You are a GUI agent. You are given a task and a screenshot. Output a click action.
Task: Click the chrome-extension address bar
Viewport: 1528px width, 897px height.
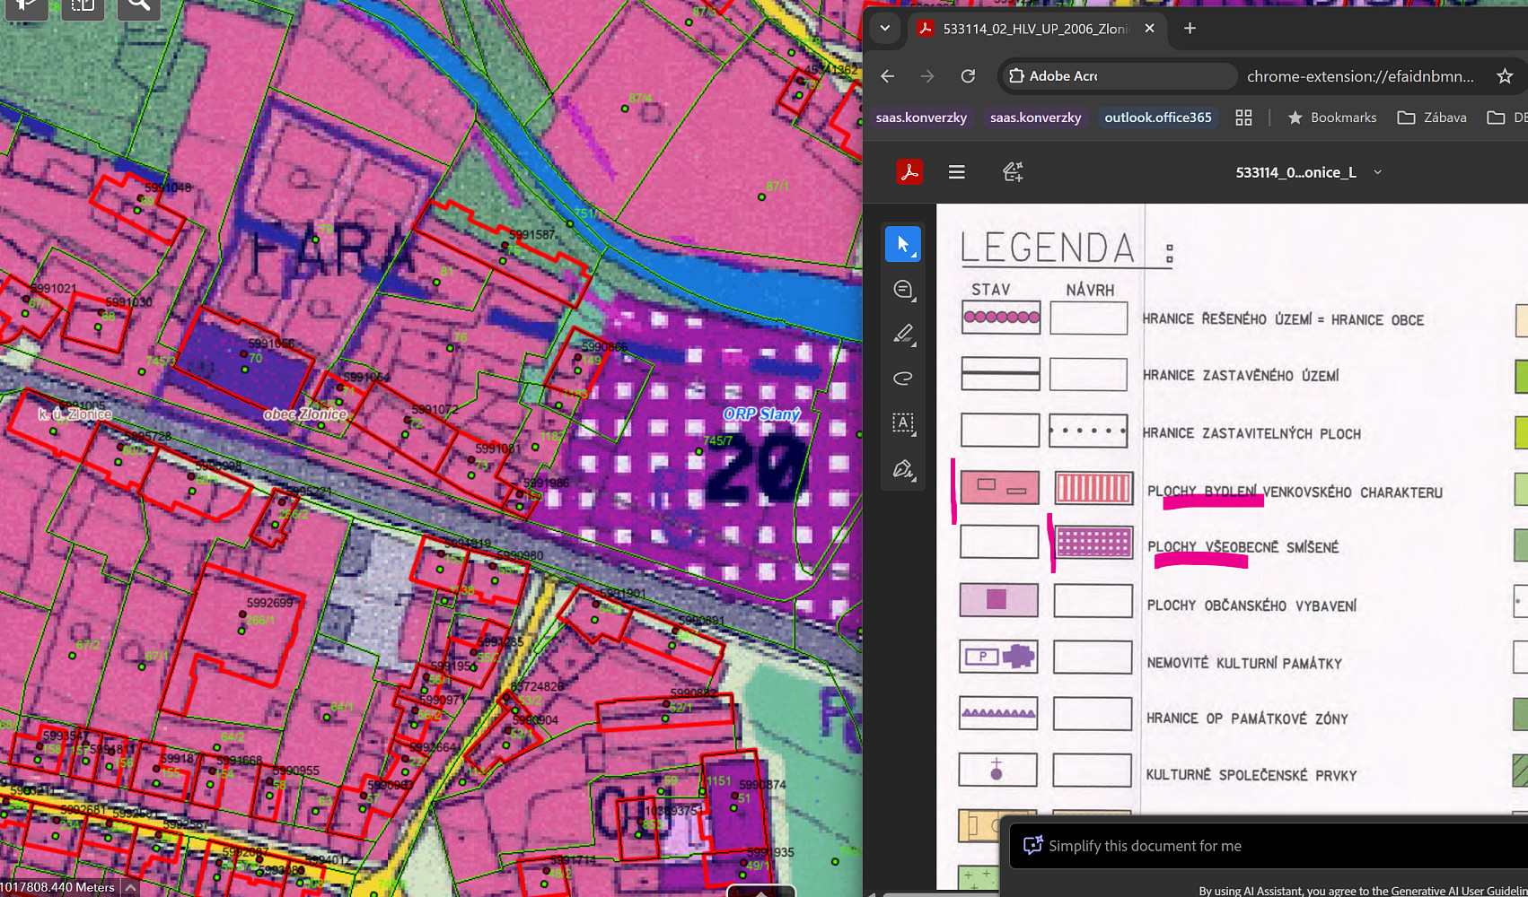1360,76
